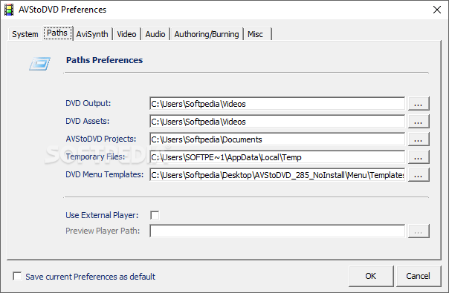
Task: Click the Use External Player label
Action: tap(102, 215)
